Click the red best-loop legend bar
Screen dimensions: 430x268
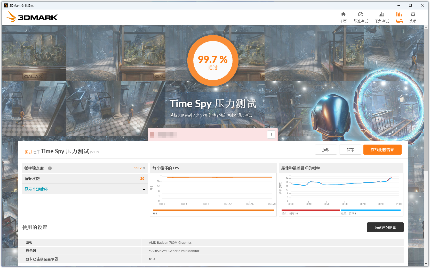[x=310, y=210]
